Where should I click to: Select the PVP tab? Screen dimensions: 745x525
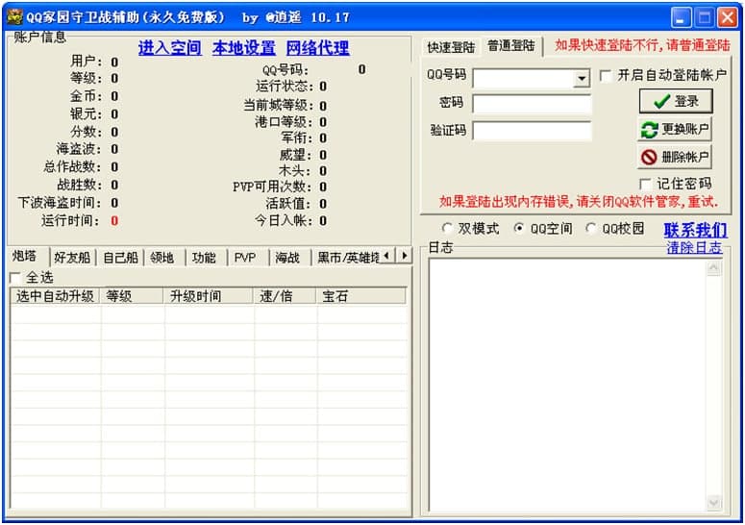pos(245,258)
